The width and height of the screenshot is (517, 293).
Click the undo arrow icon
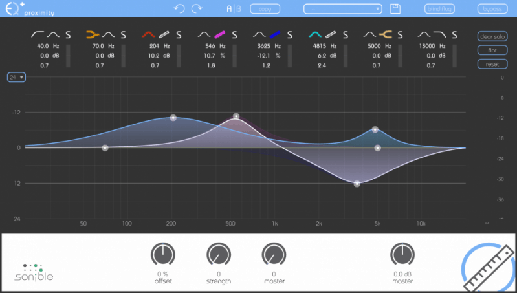point(179,8)
